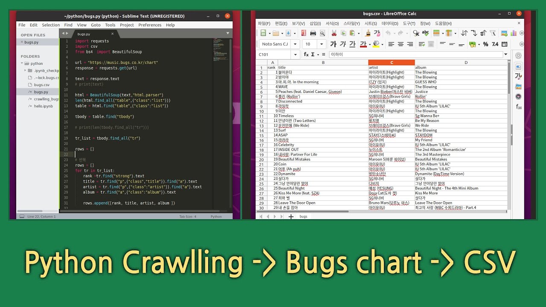Format selection as Date
Image resolution: width=546 pixels, height=307 pixels.
504,44
